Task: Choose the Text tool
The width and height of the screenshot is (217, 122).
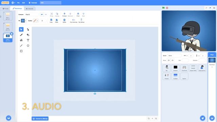Action: click(x=28, y=40)
